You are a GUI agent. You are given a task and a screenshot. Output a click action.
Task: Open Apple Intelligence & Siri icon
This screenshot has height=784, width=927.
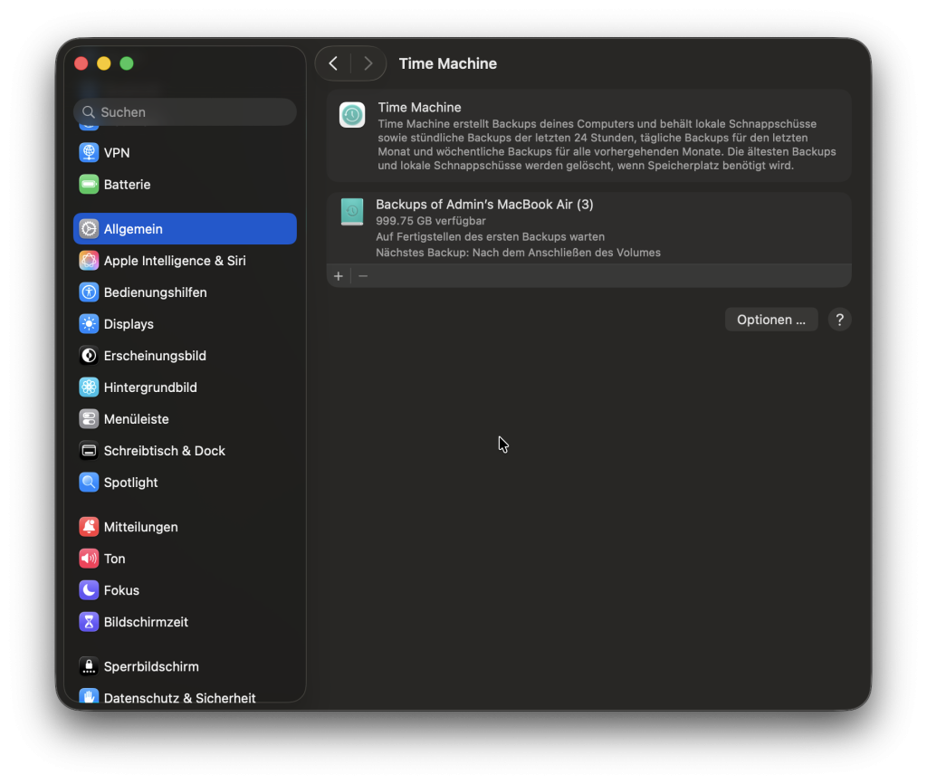click(x=89, y=261)
